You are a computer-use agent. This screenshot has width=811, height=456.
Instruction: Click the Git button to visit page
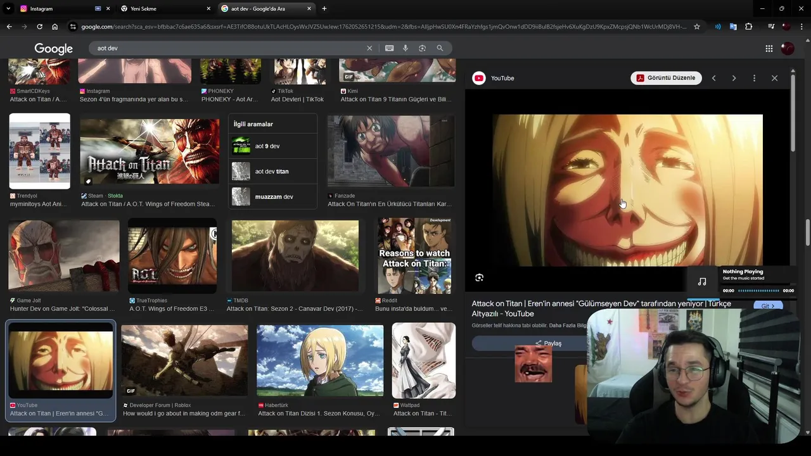(x=768, y=306)
